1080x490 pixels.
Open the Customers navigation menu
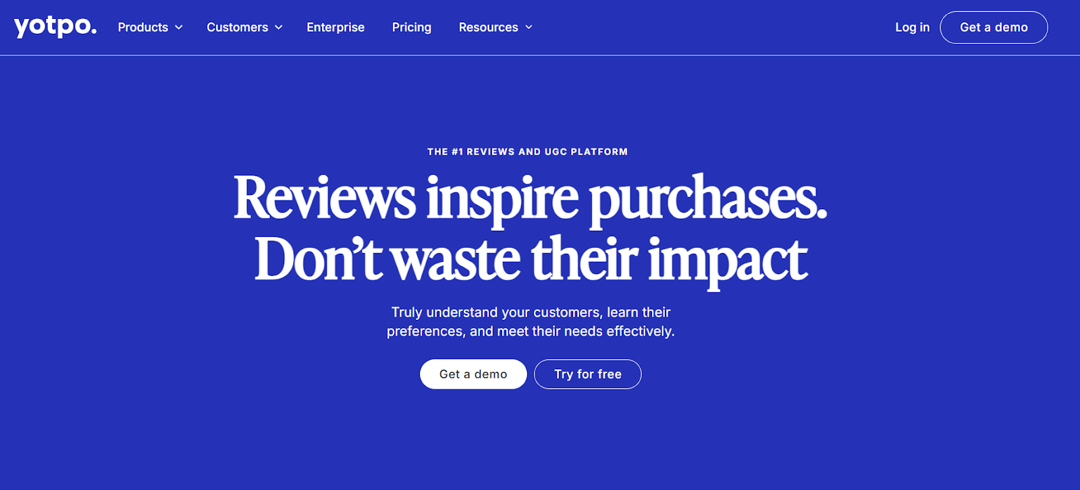pos(238,27)
